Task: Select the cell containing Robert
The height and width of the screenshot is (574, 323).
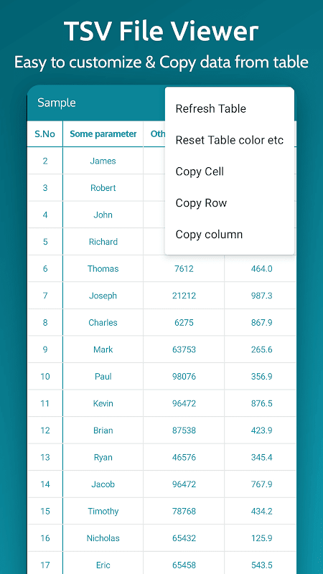Action: tap(103, 188)
